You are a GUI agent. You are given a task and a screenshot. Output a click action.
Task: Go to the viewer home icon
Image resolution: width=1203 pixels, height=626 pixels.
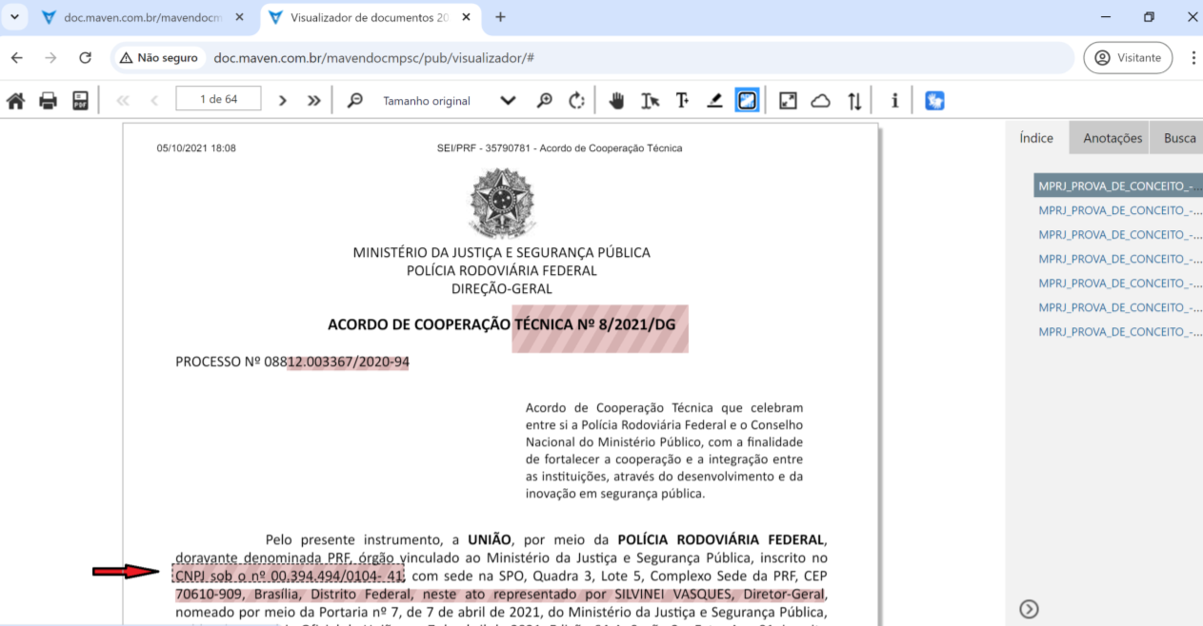tap(16, 101)
